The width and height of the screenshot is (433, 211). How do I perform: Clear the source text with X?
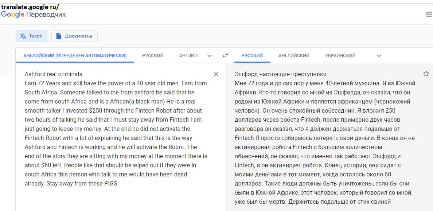coord(216,74)
